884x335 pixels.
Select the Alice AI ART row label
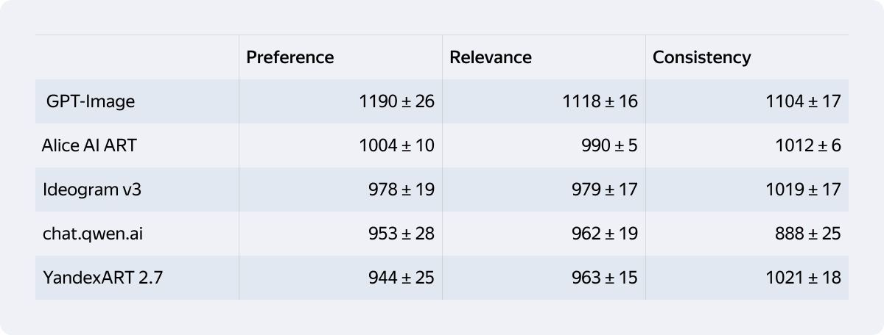89,145
